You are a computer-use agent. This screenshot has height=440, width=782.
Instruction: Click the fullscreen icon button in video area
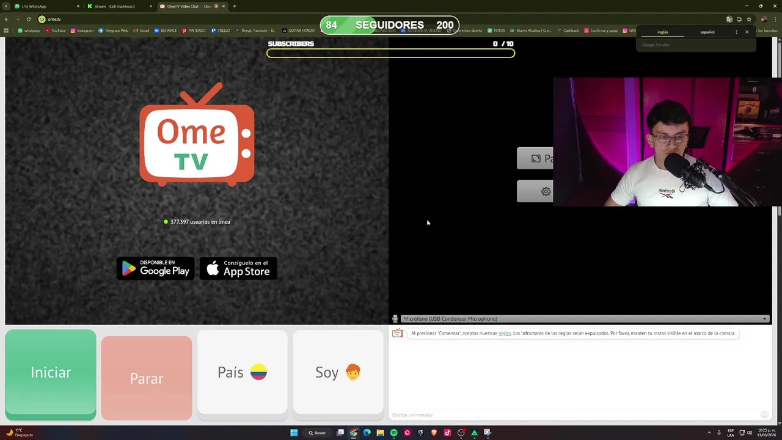pyautogui.click(x=535, y=158)
